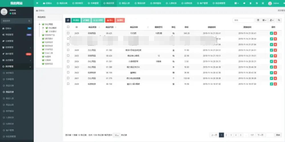The image size is (285, 142).
Task: Click the magnifier search icon in table toolbar
Action: (279, 20)
